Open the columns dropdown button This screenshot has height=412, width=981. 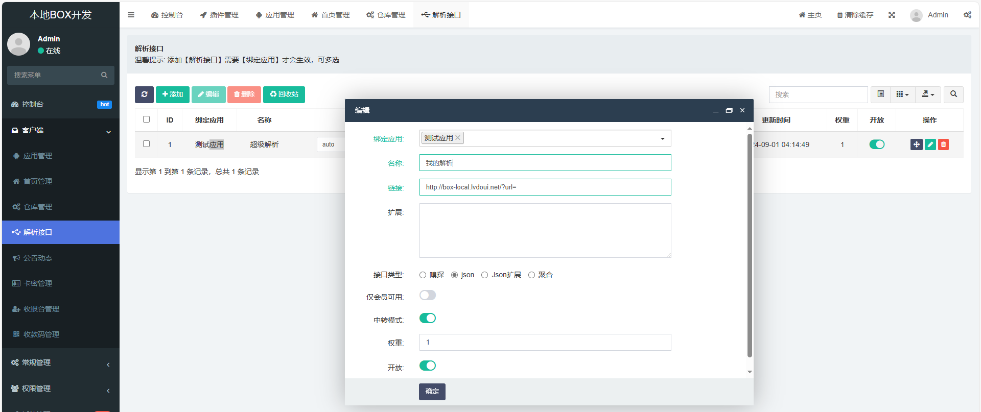click(x=902, y=94)
